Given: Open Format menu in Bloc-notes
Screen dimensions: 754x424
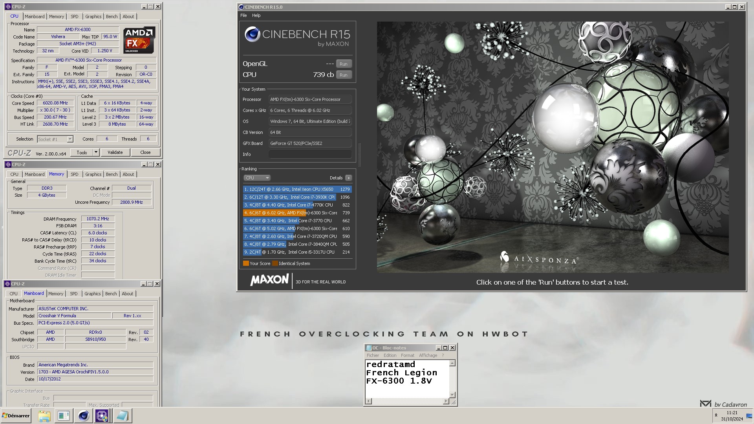Looking at the screenshot, I should (408, 355).
